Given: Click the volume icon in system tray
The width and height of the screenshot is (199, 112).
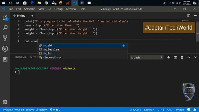Looking at the screenshot, I should coord(180,3).
